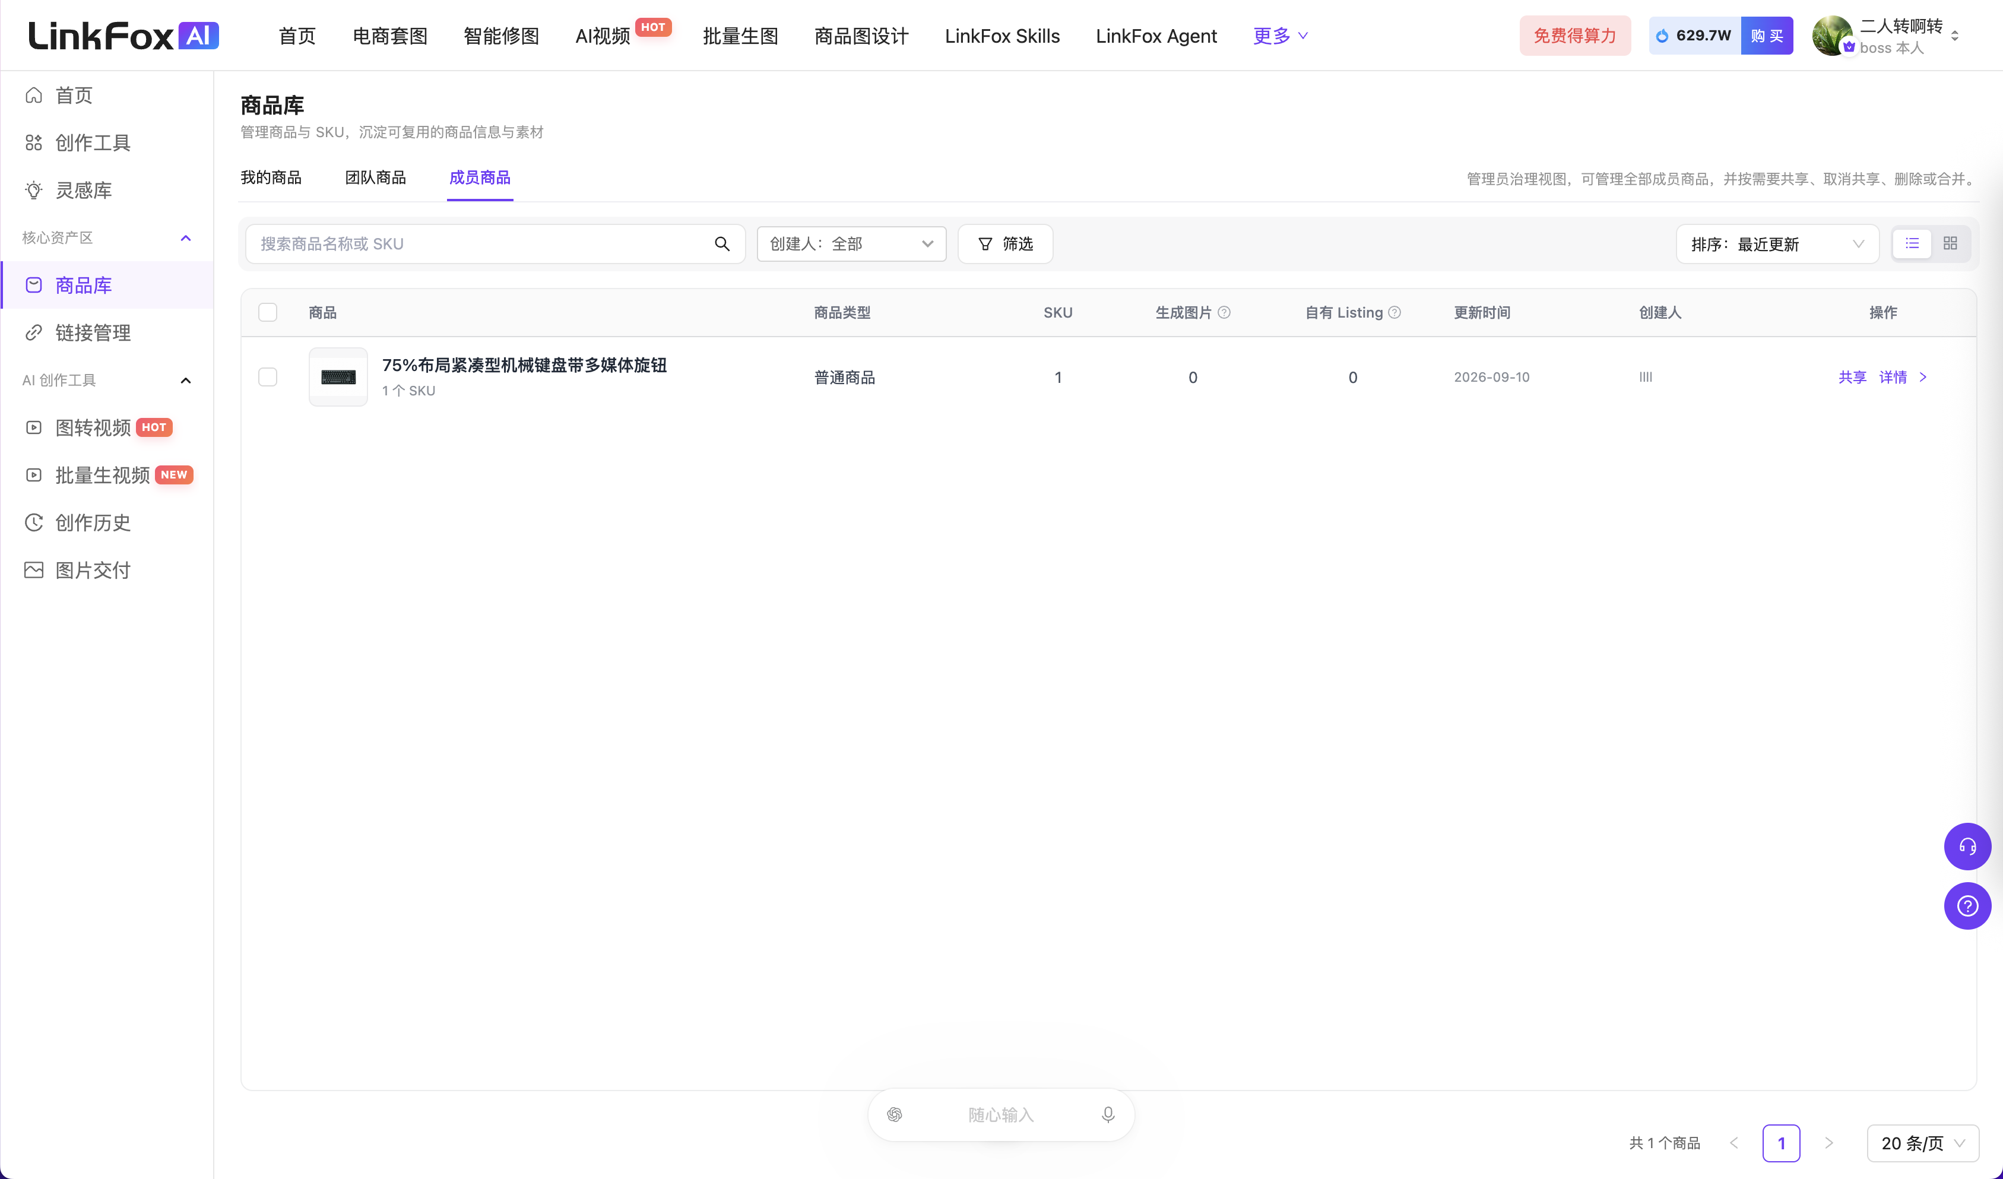Expand the 更多 top menu
The height and width of the screenshot is (1179, 2003).
tap(1280, 36)
